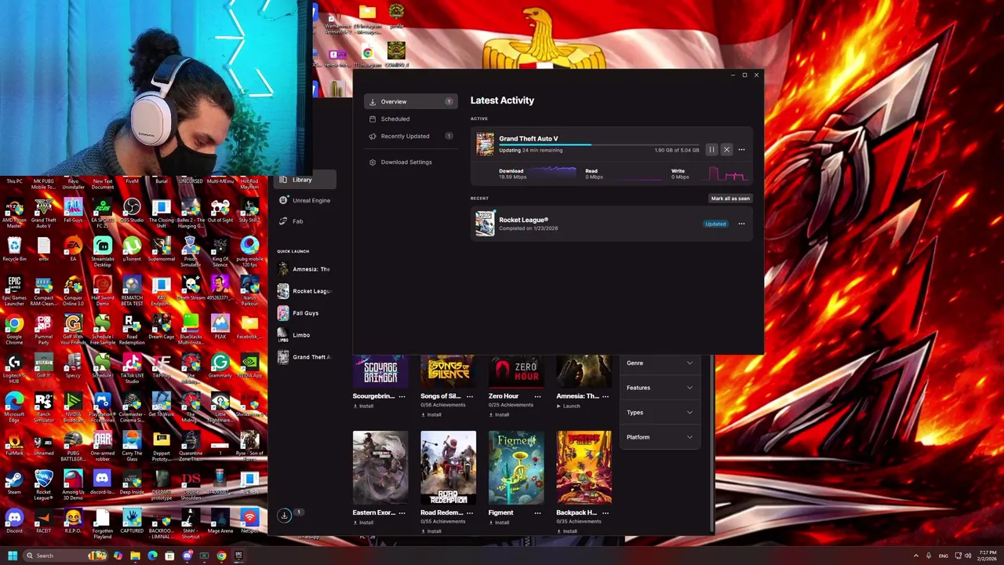This screenshot has height=565, width=1004.
Task: Expand the Types filter
Action: (x=660, y=412)
